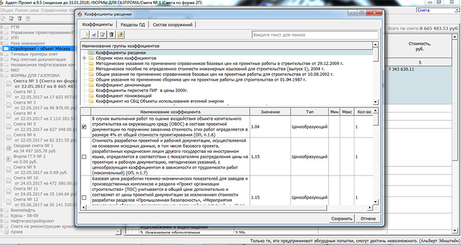This screenshot has width=461, height=245.
Task: Click the Сохранить button
Action: click(342, 219)
